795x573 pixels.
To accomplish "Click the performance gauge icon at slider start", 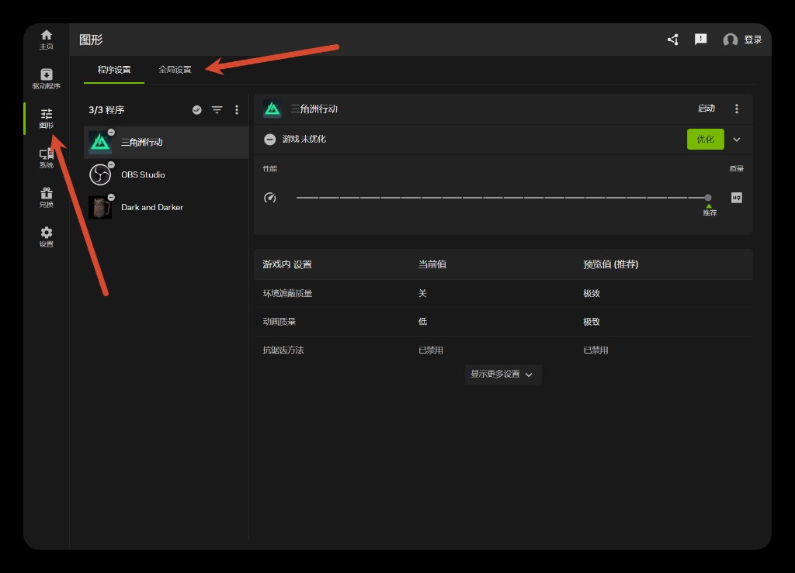I will pos(270,198).
